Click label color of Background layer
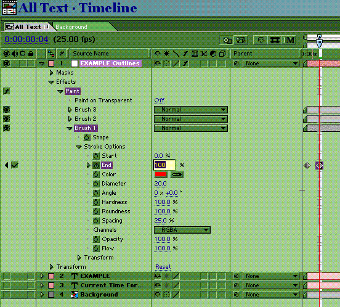340x307 pixels. (x=51, y=295)
